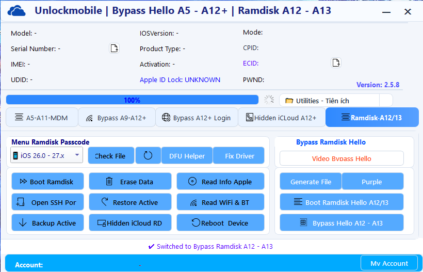Open the Bypass A12+ Login tab
The height and width of the screenshot is (272, 423).
pyautogui.click(x=197, y=118)
